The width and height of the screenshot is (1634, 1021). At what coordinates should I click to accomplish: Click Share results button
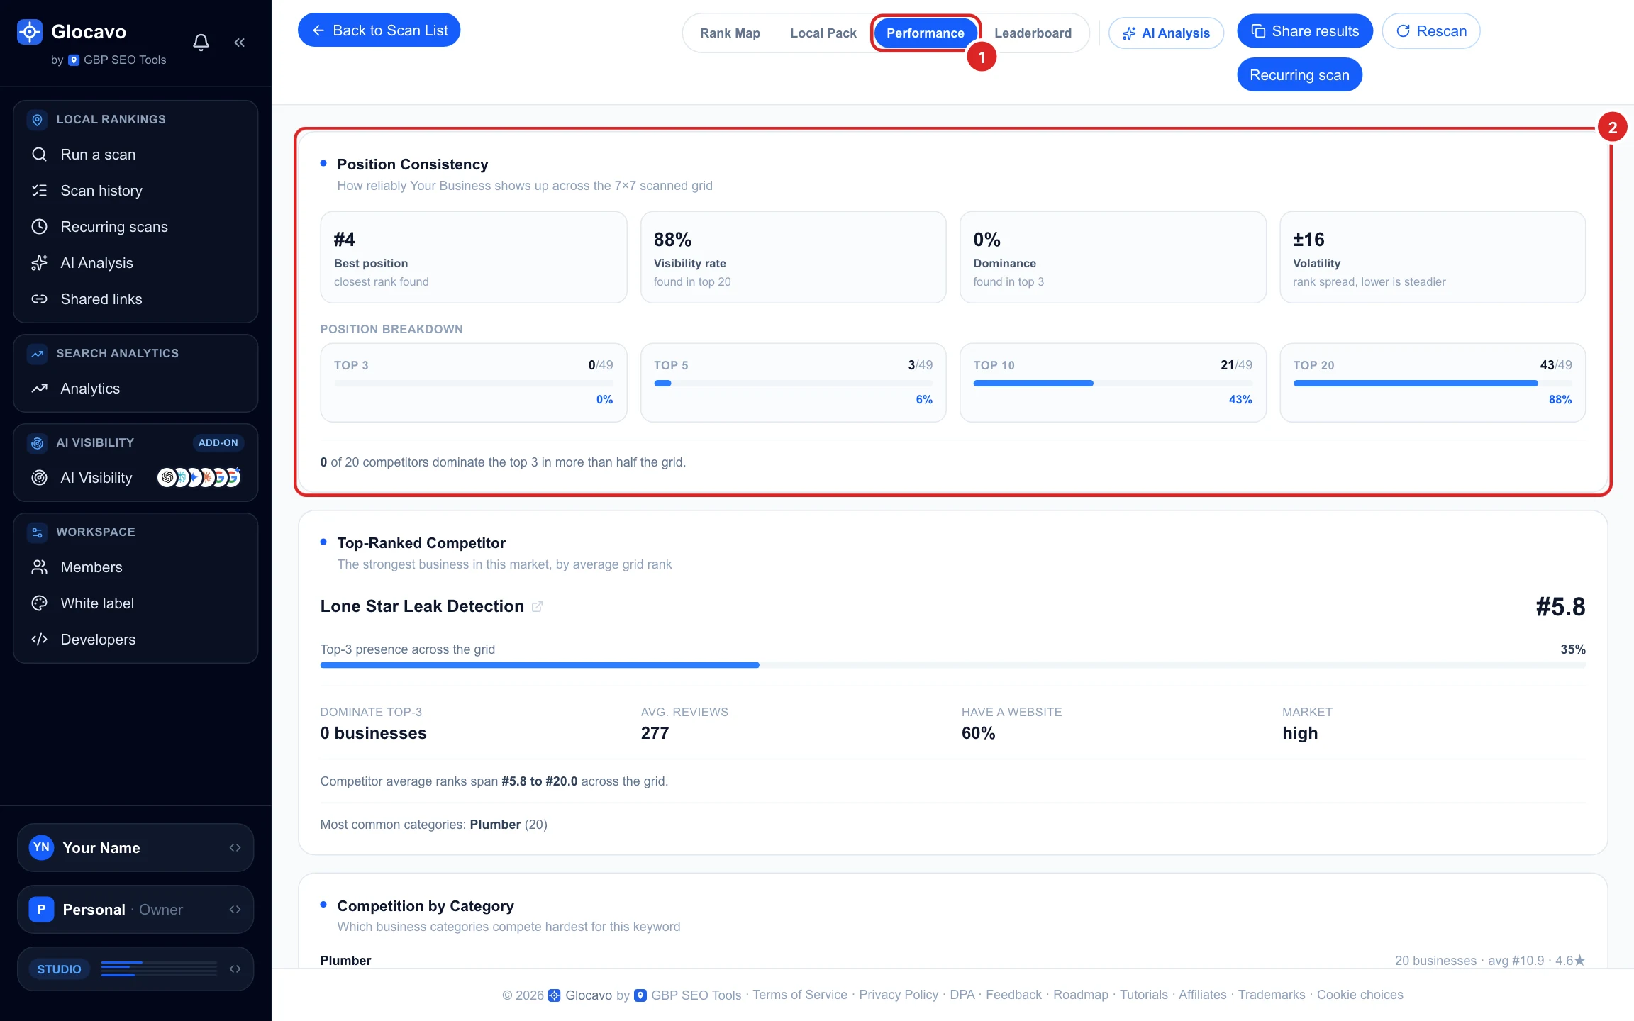coord(1305,31)
